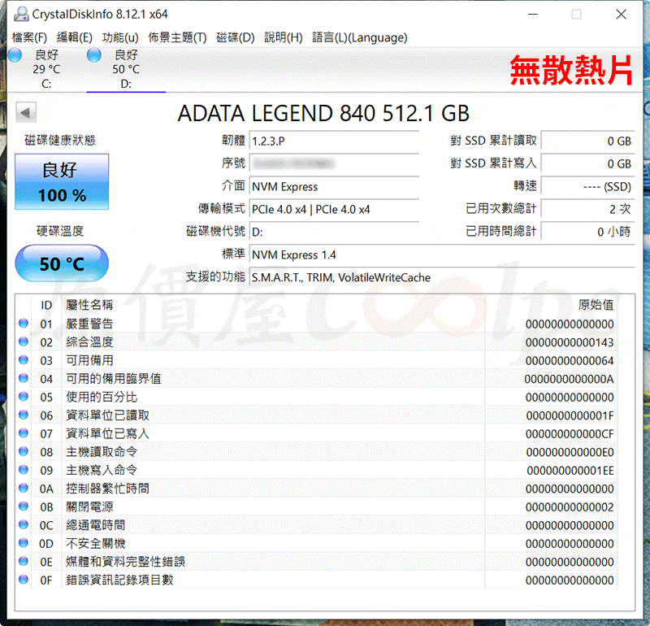This screenshot has width=650, height=626.
Task: Click the status orb for attribute 05 使用的百分比
Action: click(x=24, y=396)
